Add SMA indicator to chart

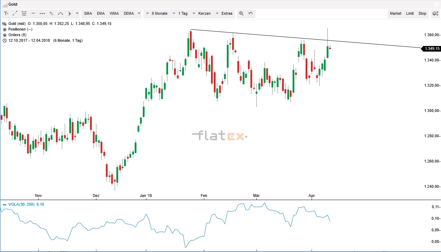click(x=88, y=13)
